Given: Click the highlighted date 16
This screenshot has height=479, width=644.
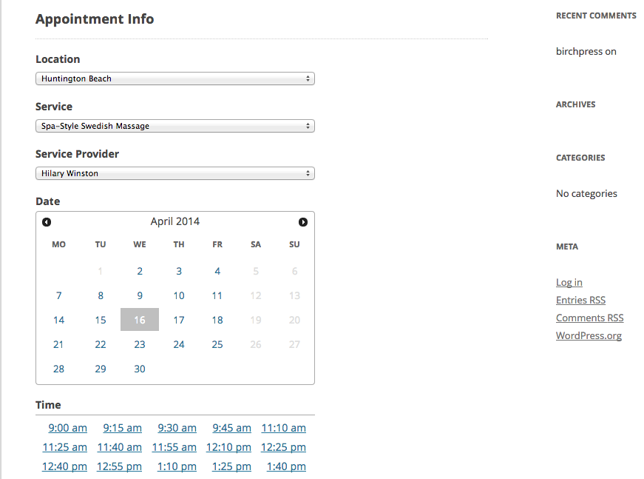Looking at the screenshot, I should coord(140,320).
